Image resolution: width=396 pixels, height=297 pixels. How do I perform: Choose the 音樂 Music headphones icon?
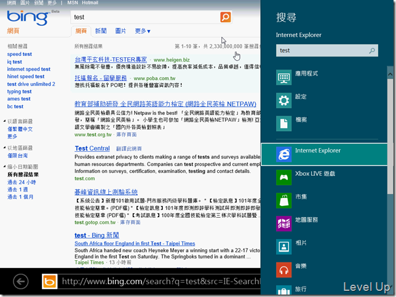click(x=284, y=270)
